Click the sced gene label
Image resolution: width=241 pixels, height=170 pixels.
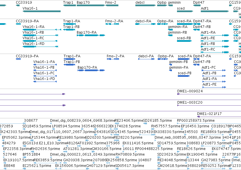click(181, 8)
